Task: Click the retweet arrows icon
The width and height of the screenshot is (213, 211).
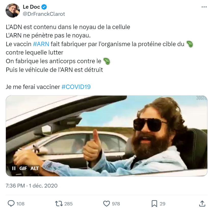Action: tap(59, 204)
